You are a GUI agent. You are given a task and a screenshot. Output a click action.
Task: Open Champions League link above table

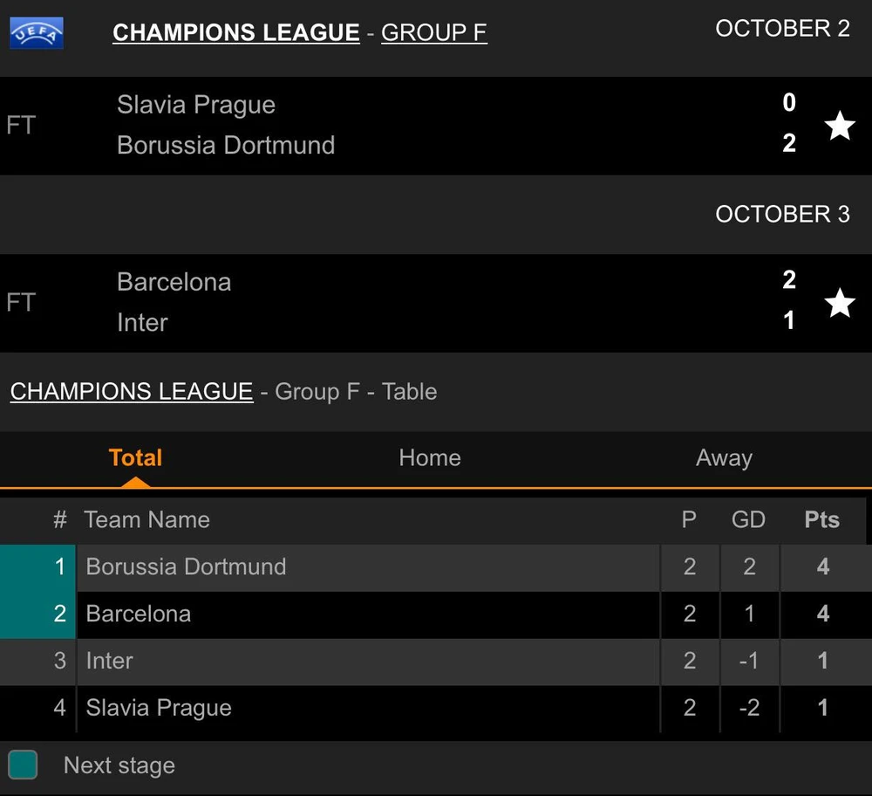[131, 391]
